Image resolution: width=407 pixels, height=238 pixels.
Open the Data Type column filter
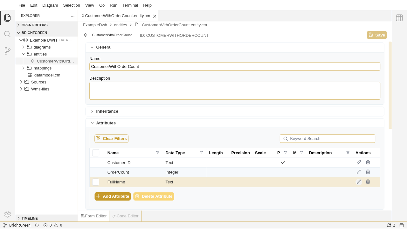pyautogui.click(x=201, y=153)
